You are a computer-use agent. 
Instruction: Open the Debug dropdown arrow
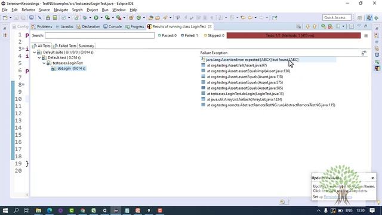(x=90, y=17)
